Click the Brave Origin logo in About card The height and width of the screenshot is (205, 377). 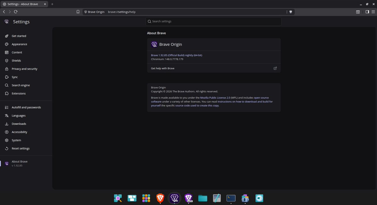154,44
